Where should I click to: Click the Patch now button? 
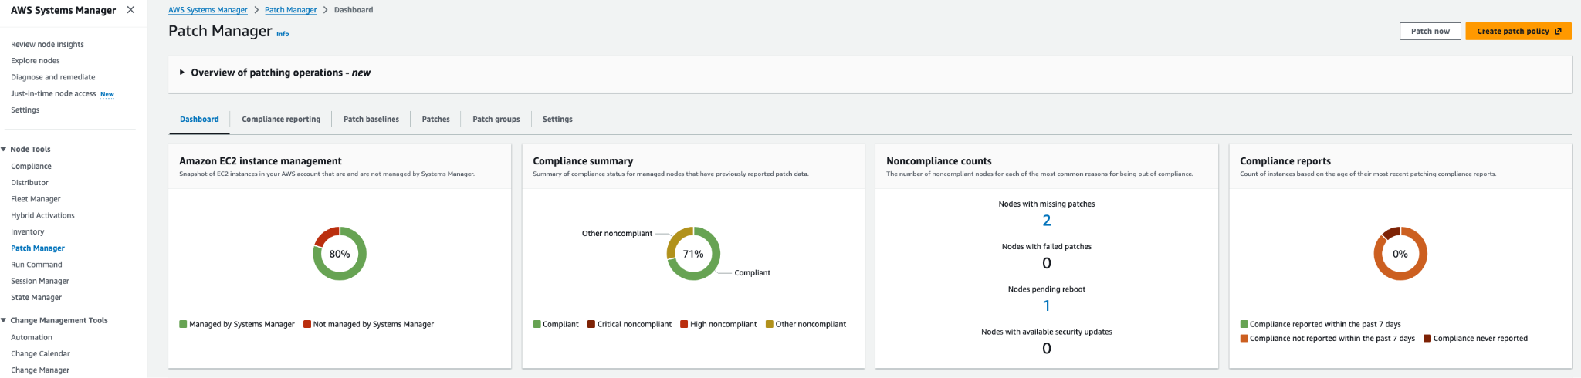[x=1430, y=31]
